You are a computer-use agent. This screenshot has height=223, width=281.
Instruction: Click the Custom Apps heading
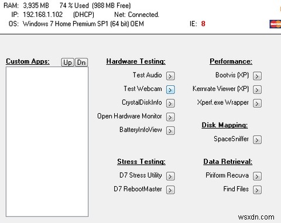(28, 61)
